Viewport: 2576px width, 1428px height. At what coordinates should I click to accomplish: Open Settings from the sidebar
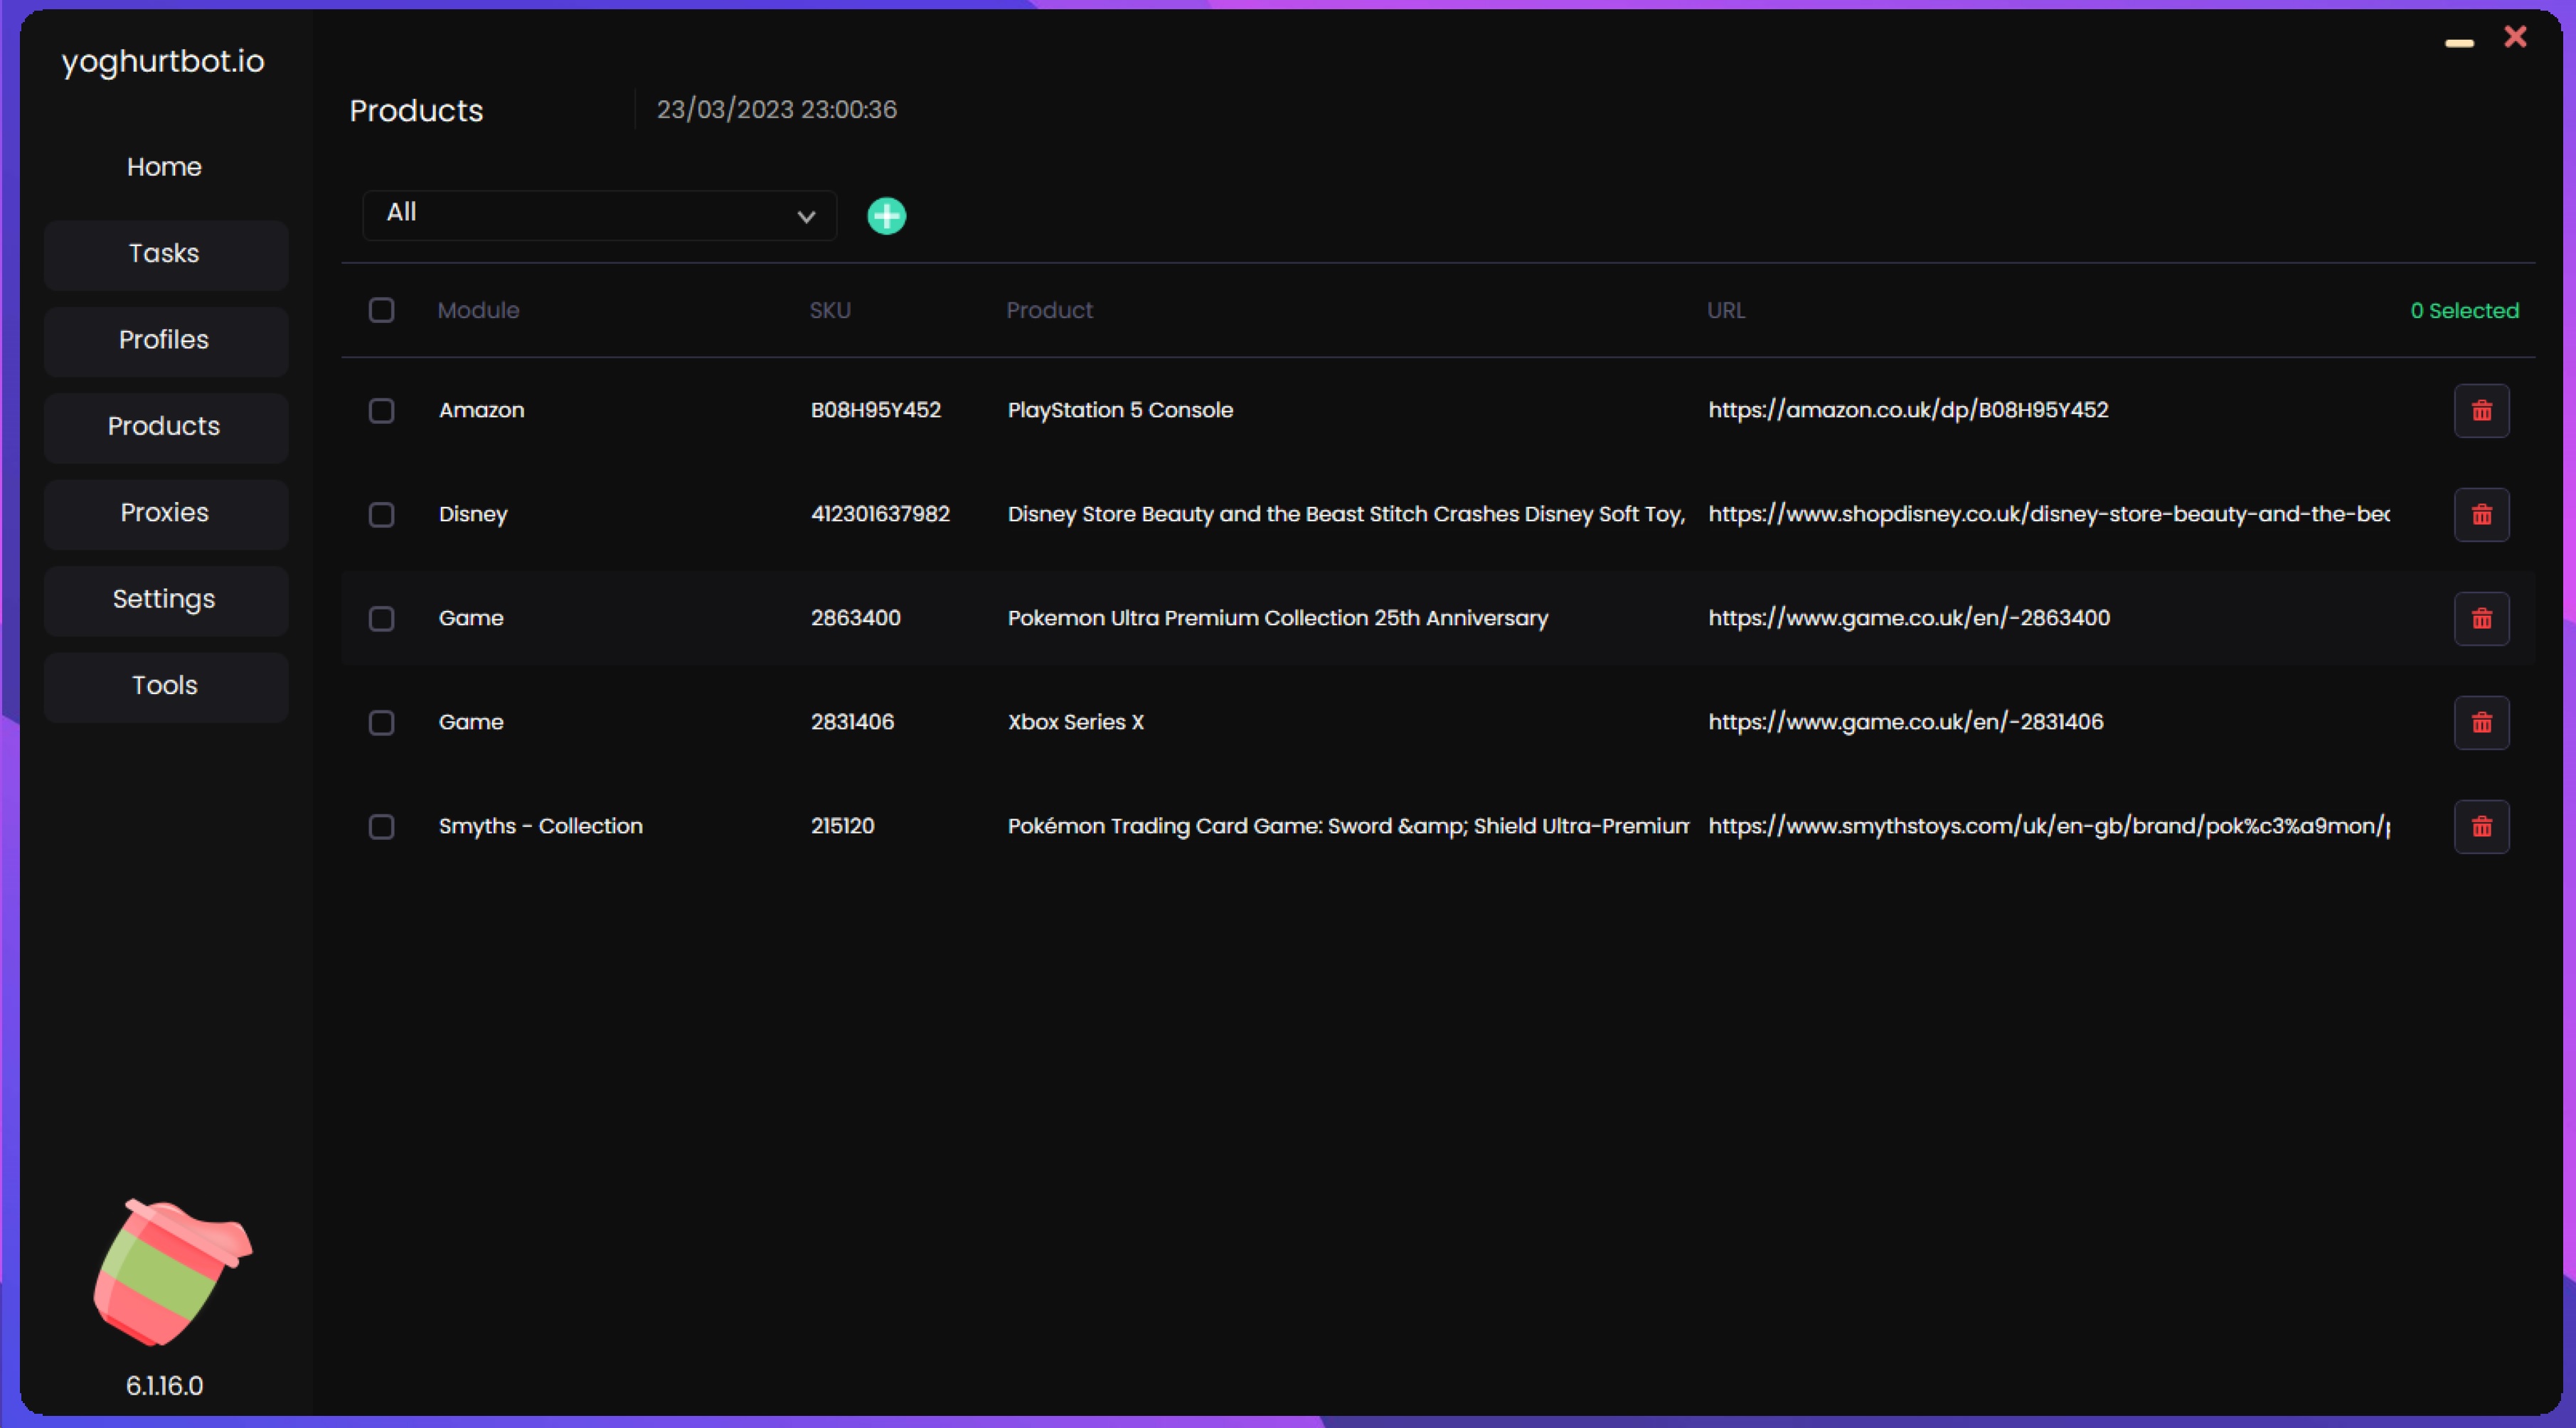coord(165,600)
